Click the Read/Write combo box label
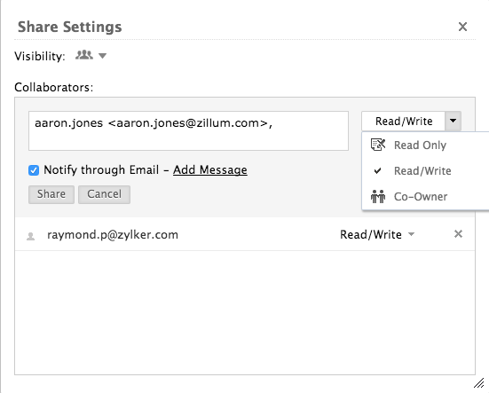The height and width of the screenshot is (393, 489). click(x=404, y=121)
